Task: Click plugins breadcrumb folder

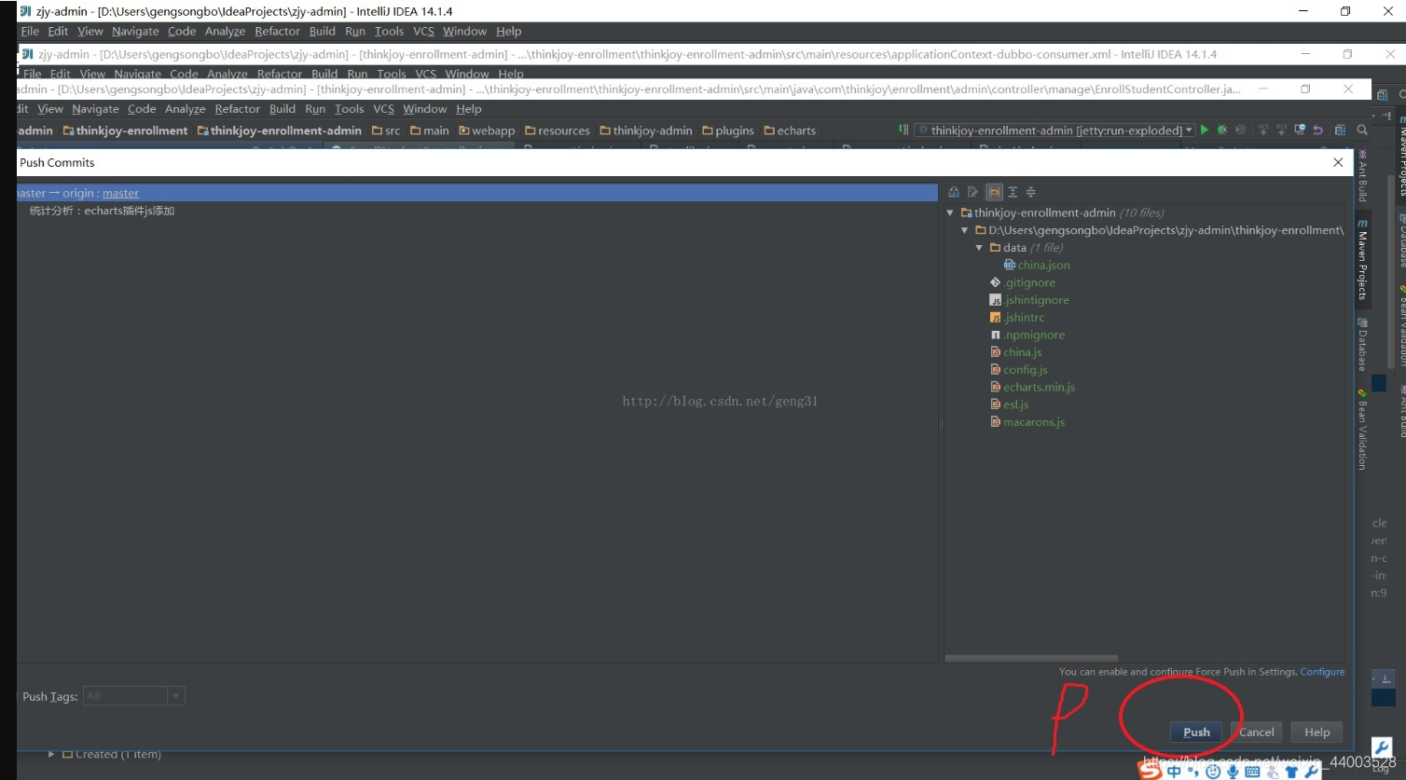Action: click(728, 130)
